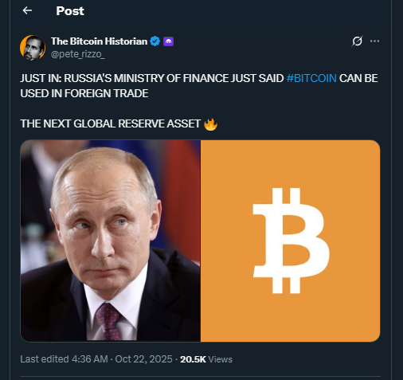Go back using the left arrow
Image resolution: width=403 pixels, height=380 pixels.
pyautogui.click(x=27, y=10)
